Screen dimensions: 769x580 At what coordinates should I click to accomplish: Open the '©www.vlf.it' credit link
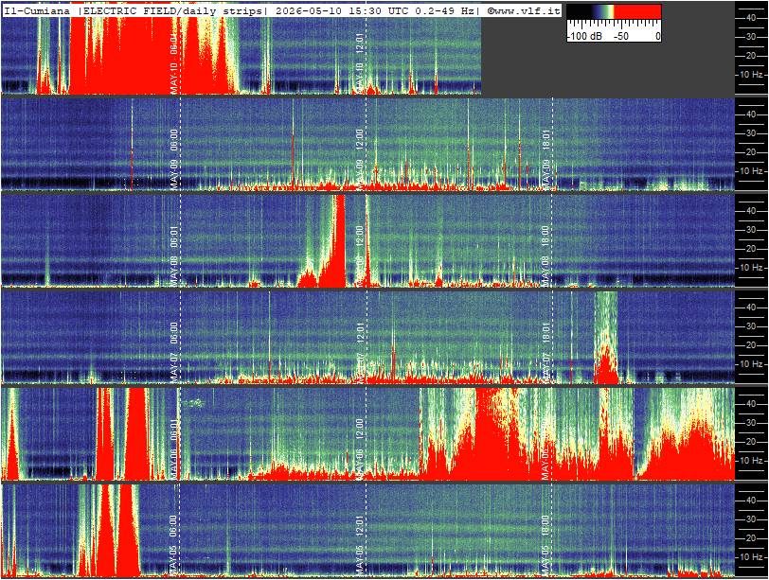point(524,10)
